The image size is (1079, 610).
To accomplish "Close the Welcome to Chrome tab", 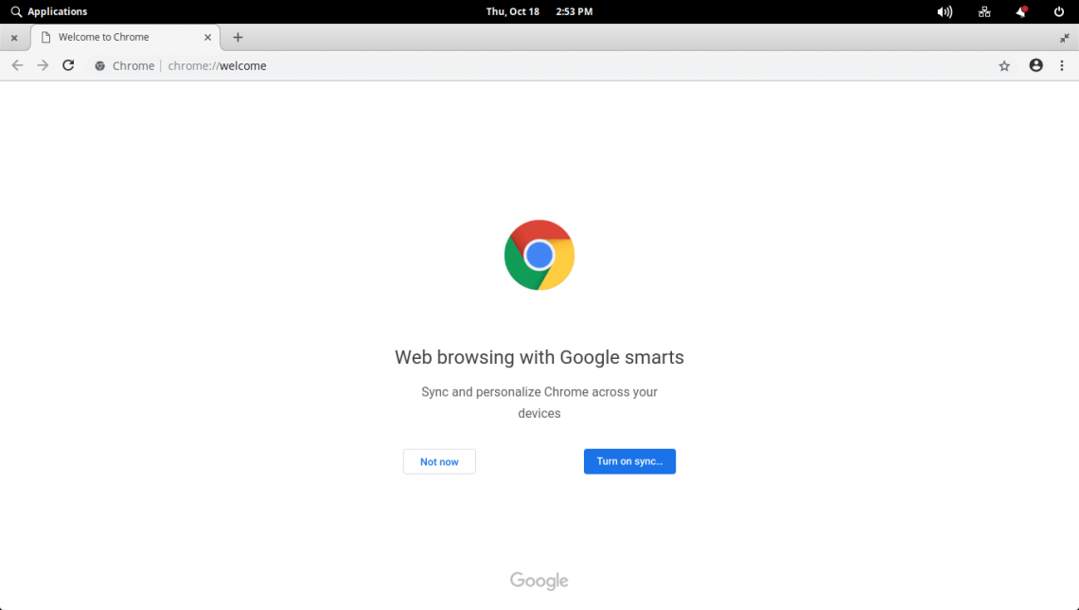I will 207,37.
